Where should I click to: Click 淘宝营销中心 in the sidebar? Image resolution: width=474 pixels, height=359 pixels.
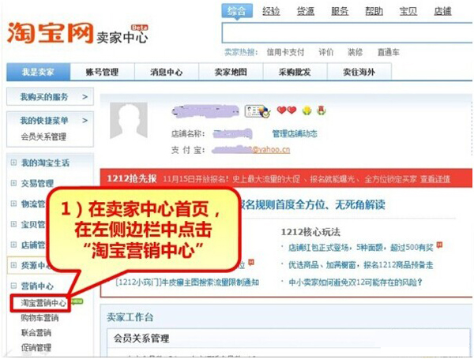(x=43, y=303)
